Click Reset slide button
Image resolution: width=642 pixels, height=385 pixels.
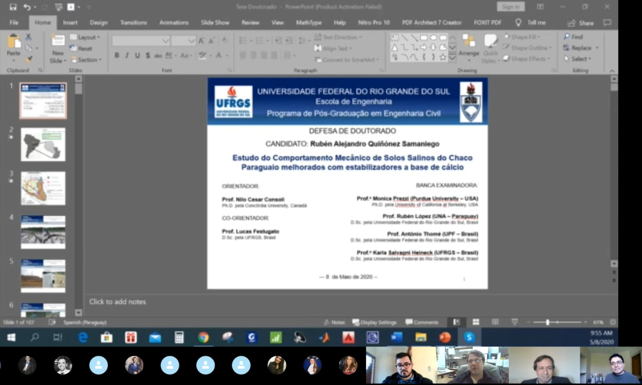point(81,49)
